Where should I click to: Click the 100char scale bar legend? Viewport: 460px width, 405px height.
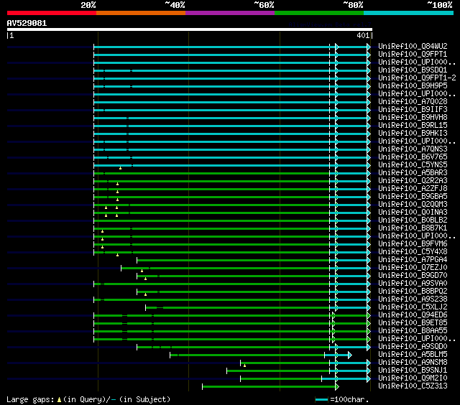[342, 399]
